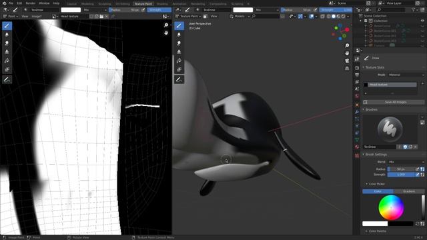Image resolution: width=427 pixels, height=240 pixels.
Task: Toggle fake user shield for TexDraw brush
Action: (405, 147)
